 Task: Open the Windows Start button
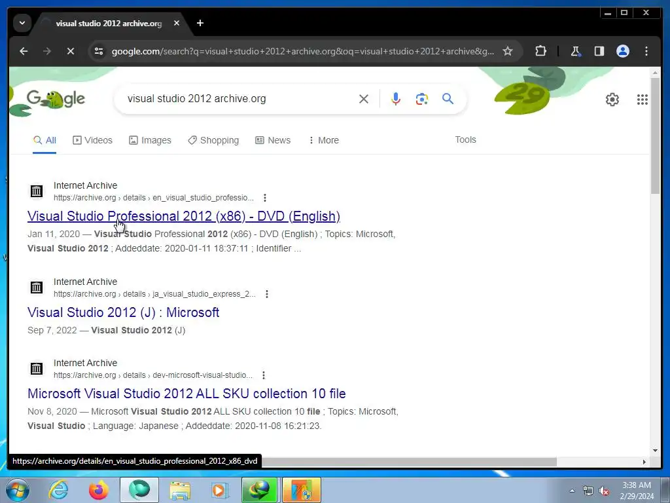[x=18, y=490]
